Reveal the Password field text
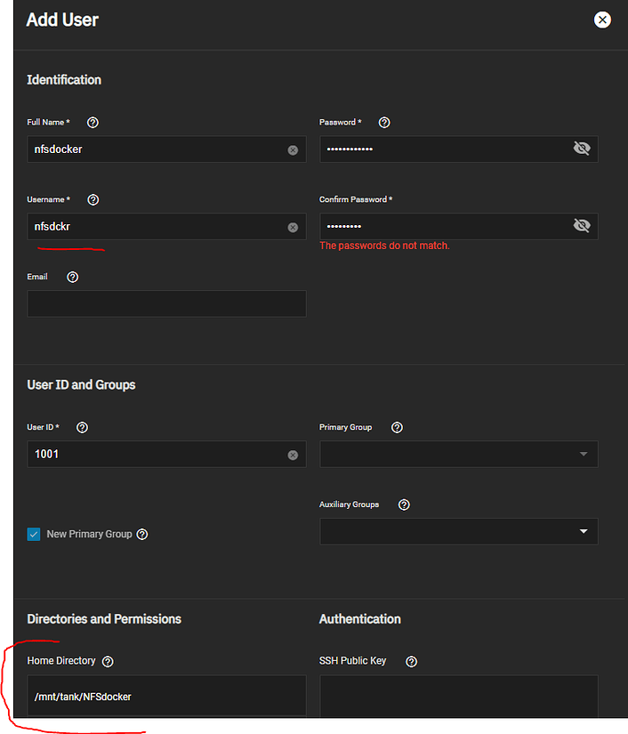The width and height of the screenshot is (628, 734). click(582, 149)
